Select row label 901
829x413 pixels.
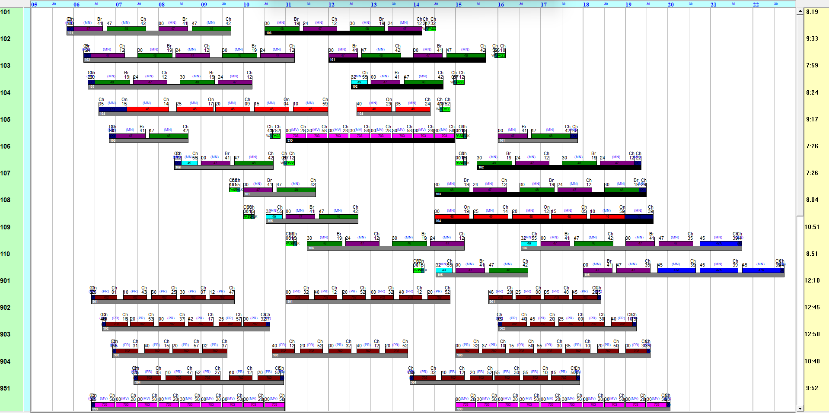click(x=5, y=281)
